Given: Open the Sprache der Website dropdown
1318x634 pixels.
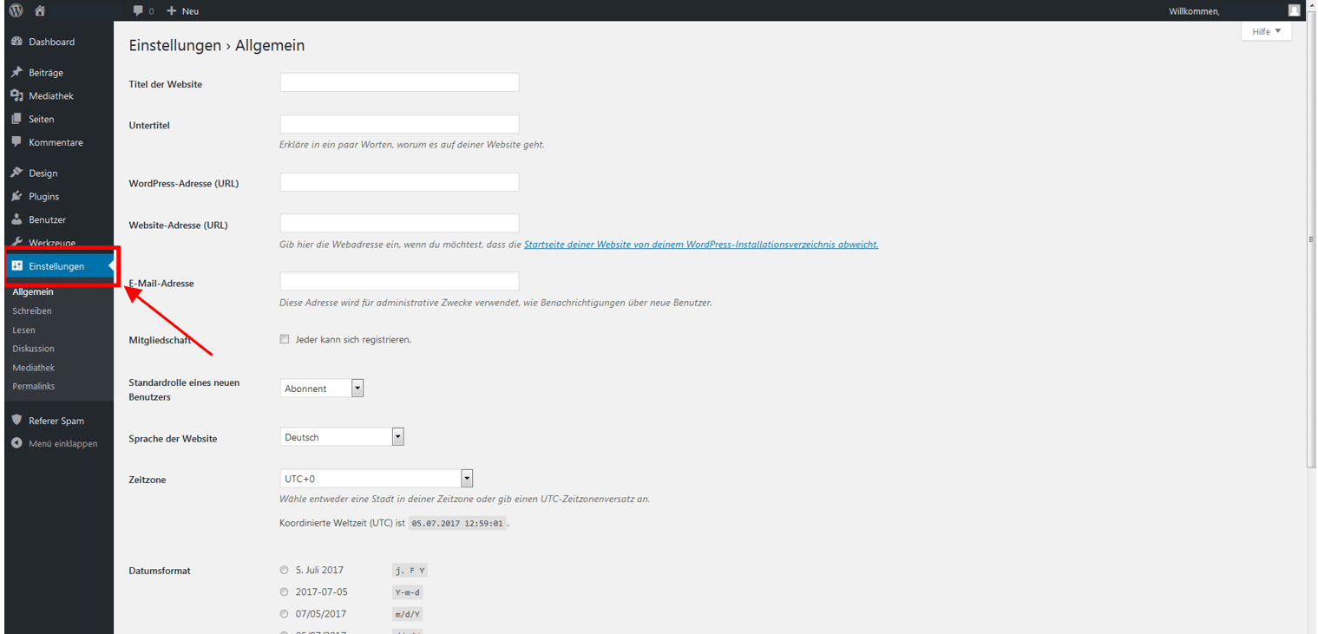Looking at the screenshot, I should pyautogui.click(x=342, y=437).
